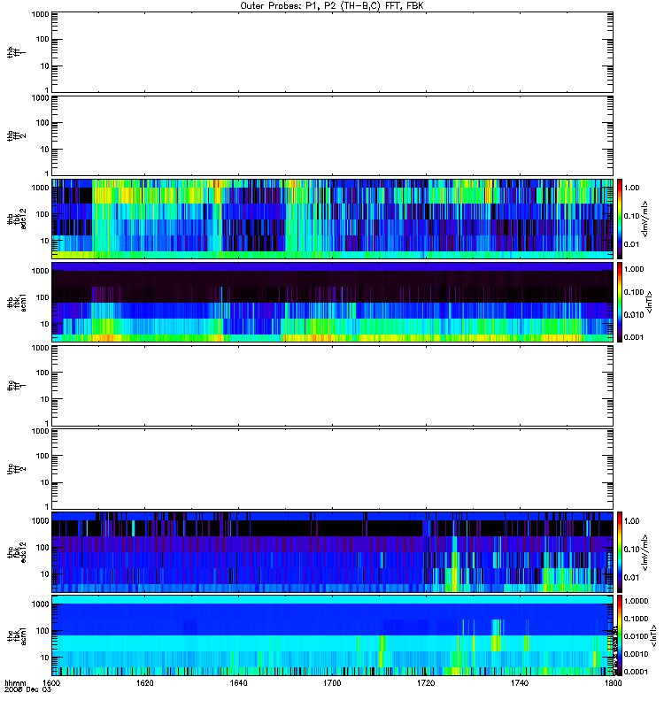Click the "1720" time axis label
The width and height of the screenshot is (664, 708).
tap(426, 683)
